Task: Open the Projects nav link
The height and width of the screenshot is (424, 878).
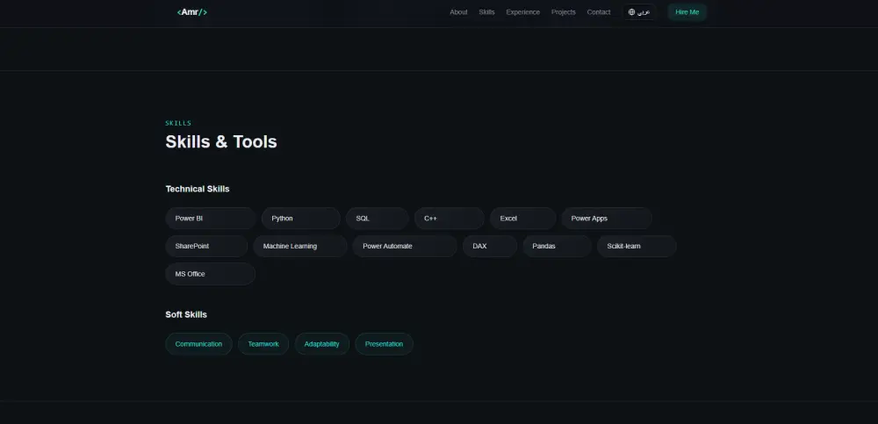Action: pos(564,12)
